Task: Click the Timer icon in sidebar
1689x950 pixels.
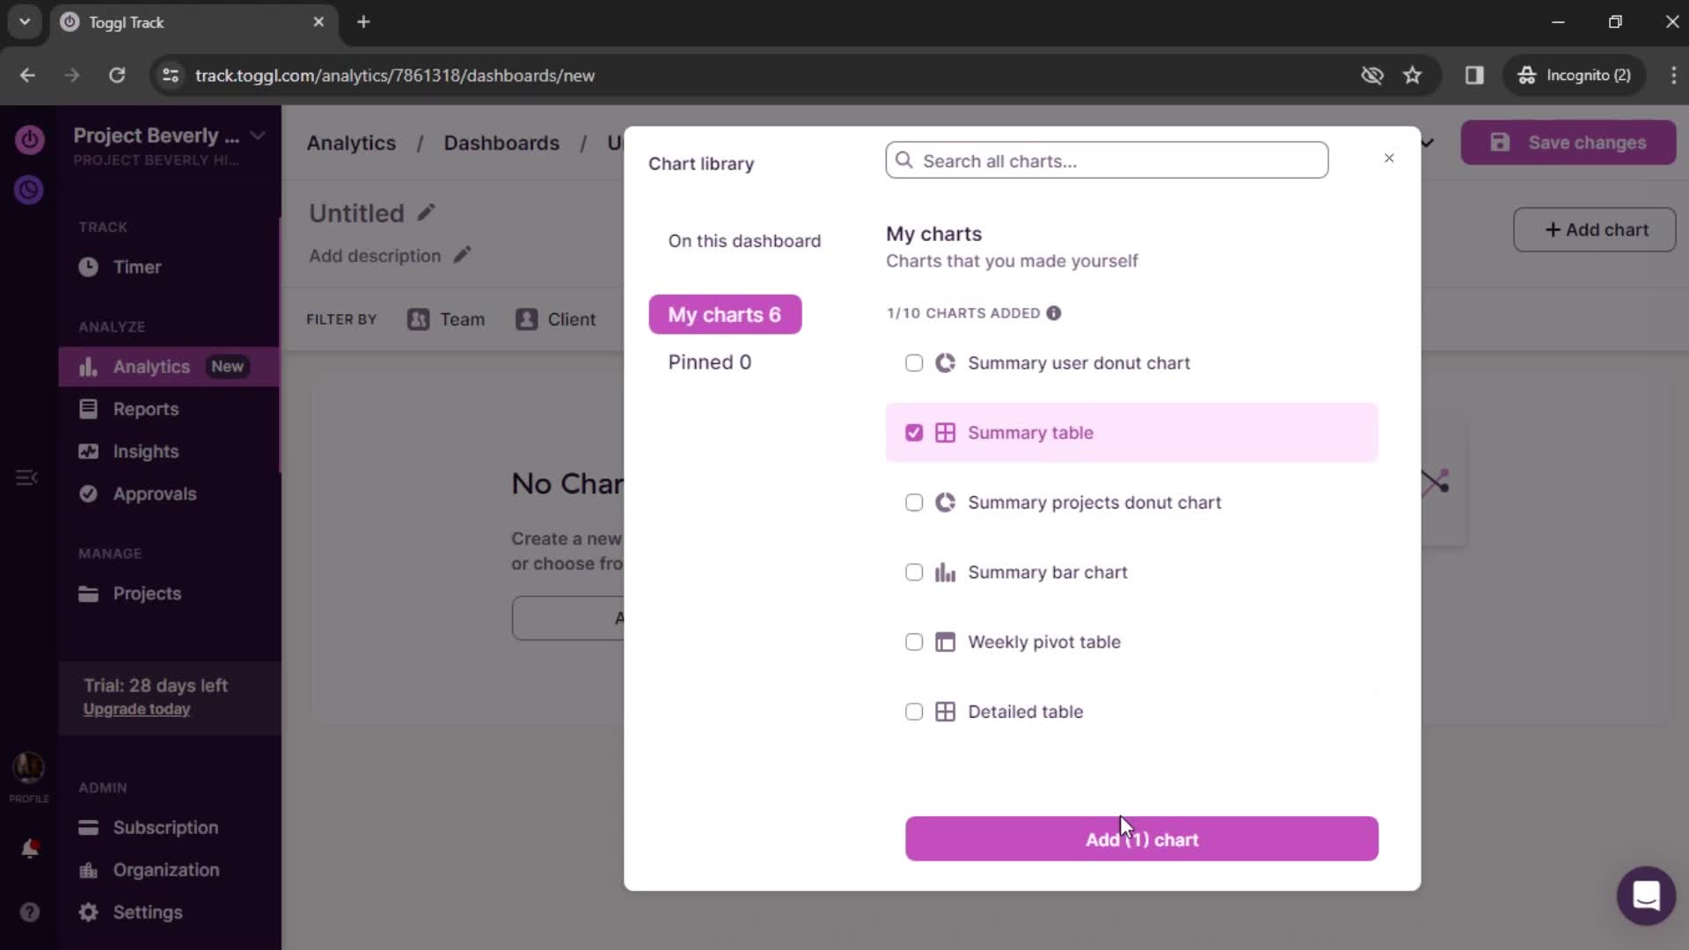Action: click(88, 267)
